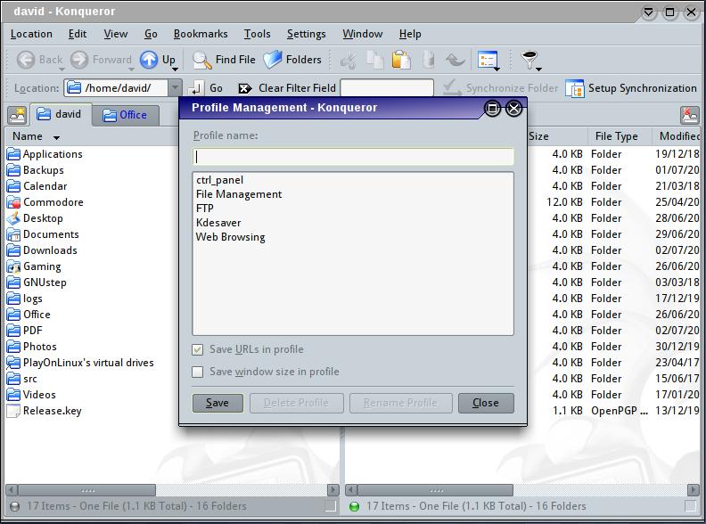Viewport: 706px width, 524px height.
Task: Click the Delete trash can icon
Action: tap(429, 60)
